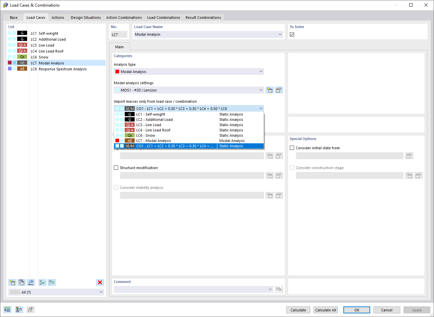
Task: Switch to the Result Combinations tab
Action: pos(203,17)
